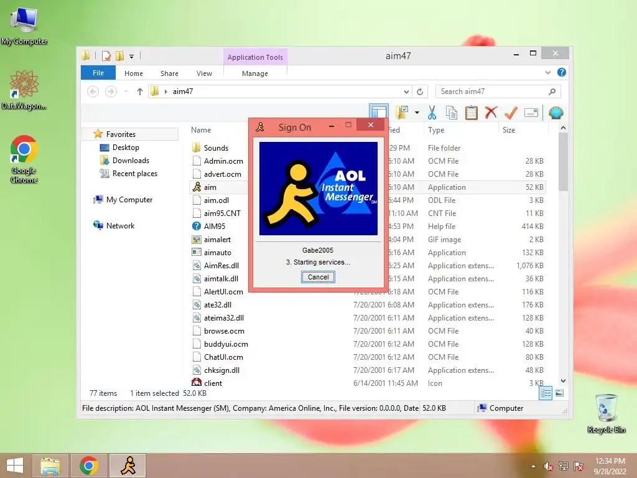Open the Recycle Bin desktop icon
This screenshot has height=478, width=637.
(606, 413)
